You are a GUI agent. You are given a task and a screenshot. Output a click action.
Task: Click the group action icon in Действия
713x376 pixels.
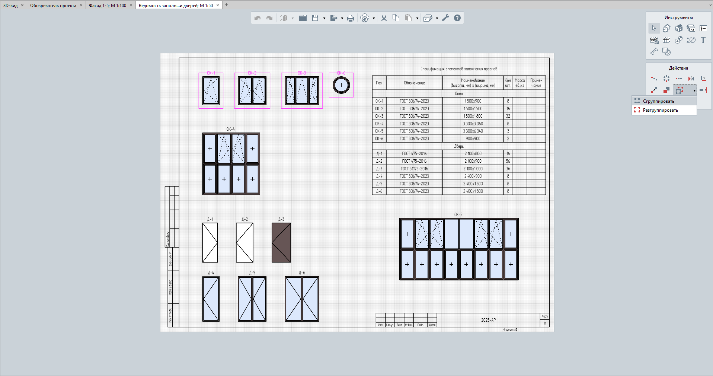(680, 90)
